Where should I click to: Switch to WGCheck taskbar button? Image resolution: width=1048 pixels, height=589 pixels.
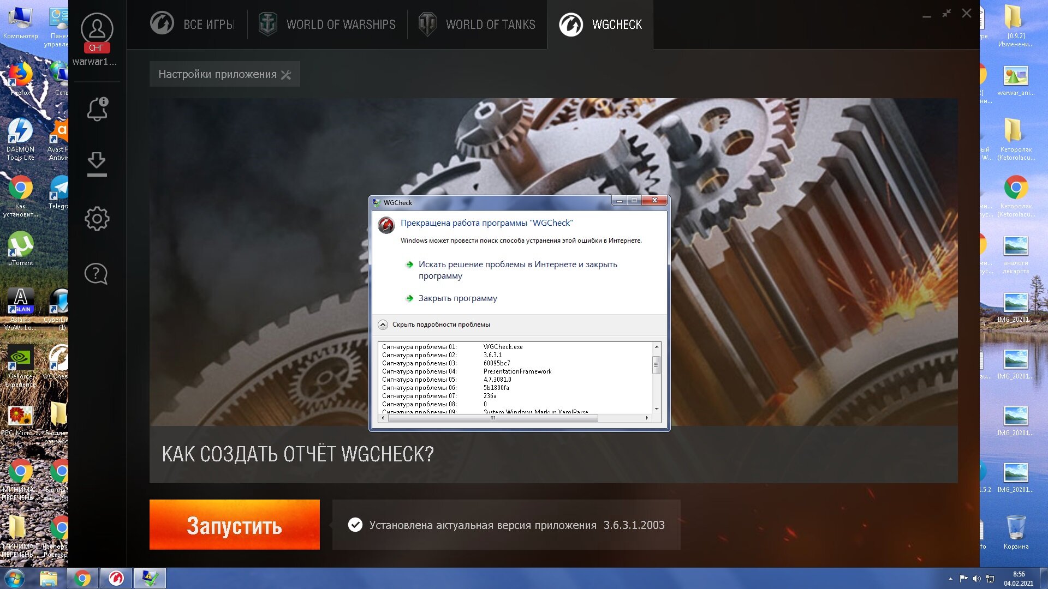coord(150,578)
